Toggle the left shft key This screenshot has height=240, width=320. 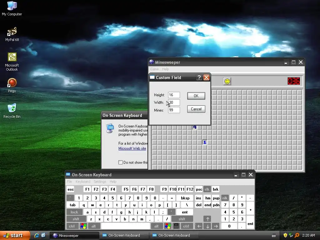[x=76, y=219]
